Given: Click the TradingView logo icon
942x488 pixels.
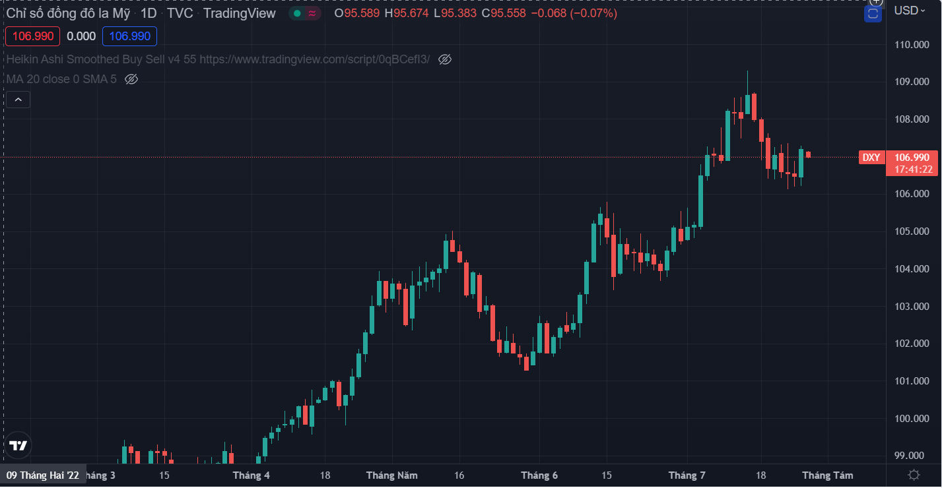Looking at the screenshot, I should point(18,446).
